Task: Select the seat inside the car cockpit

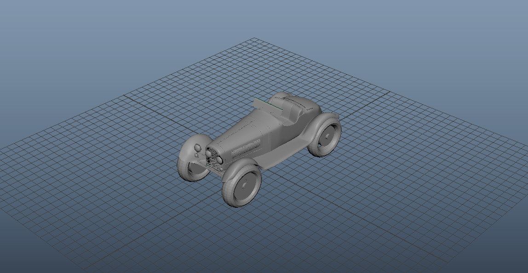Action: [x=290, y=110]
